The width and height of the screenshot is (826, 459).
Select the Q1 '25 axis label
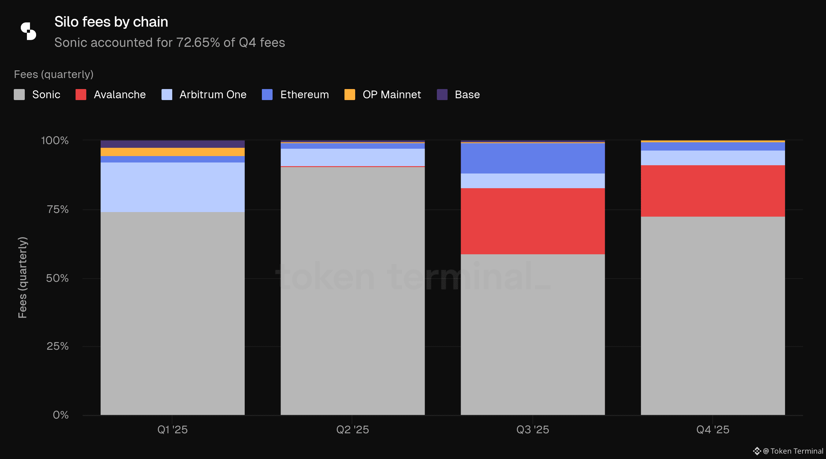tap(173, 430)
